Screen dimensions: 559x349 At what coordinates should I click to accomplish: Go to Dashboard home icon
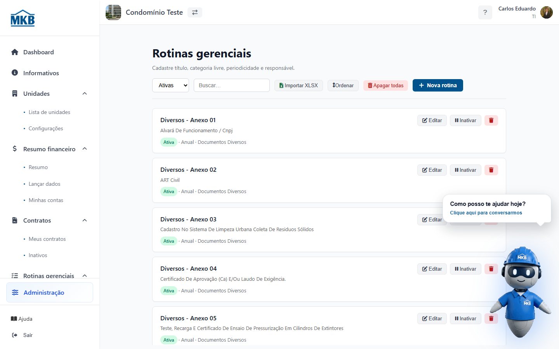(15, 52)
